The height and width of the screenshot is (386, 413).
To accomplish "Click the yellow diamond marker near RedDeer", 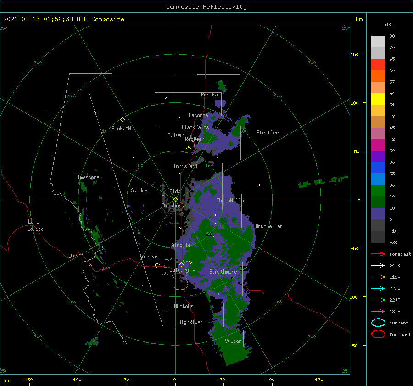I will click(189, 149).
